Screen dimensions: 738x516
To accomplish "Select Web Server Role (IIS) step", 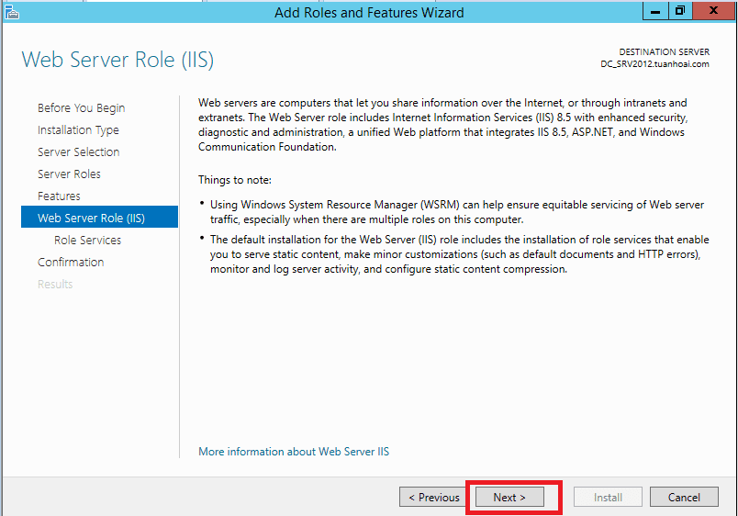I will (x=99, y=217).
